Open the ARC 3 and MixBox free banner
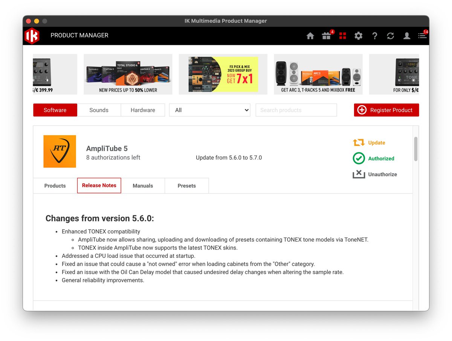The height and width of the screenshot is (341, 452). coord(318,74)
